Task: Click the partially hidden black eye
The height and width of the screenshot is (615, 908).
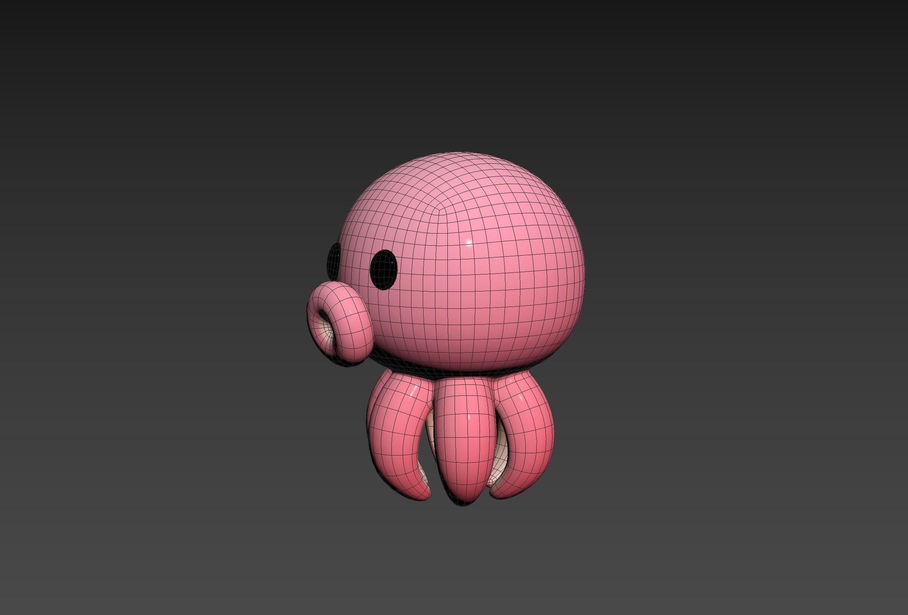Action: click(334, 262)
